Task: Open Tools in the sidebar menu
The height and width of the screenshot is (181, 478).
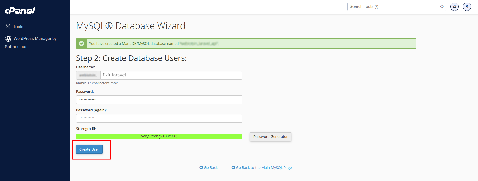Action: pyautogui.click(x=18, y=27)
